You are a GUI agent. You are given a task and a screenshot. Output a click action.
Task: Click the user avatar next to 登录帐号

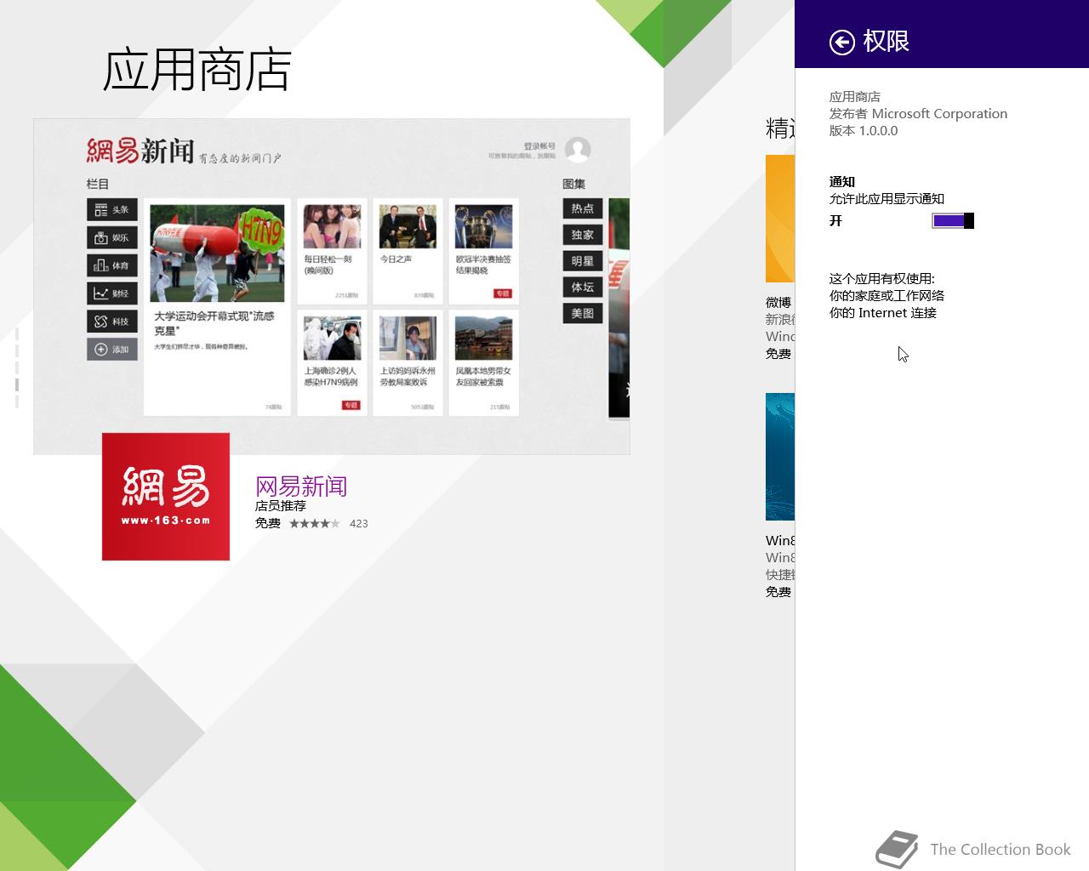578,150
